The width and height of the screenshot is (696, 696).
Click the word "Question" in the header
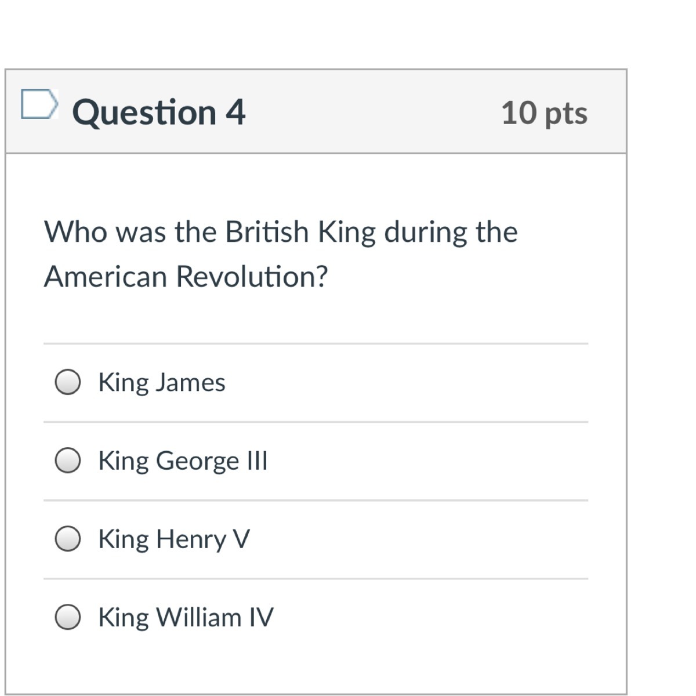144,112
